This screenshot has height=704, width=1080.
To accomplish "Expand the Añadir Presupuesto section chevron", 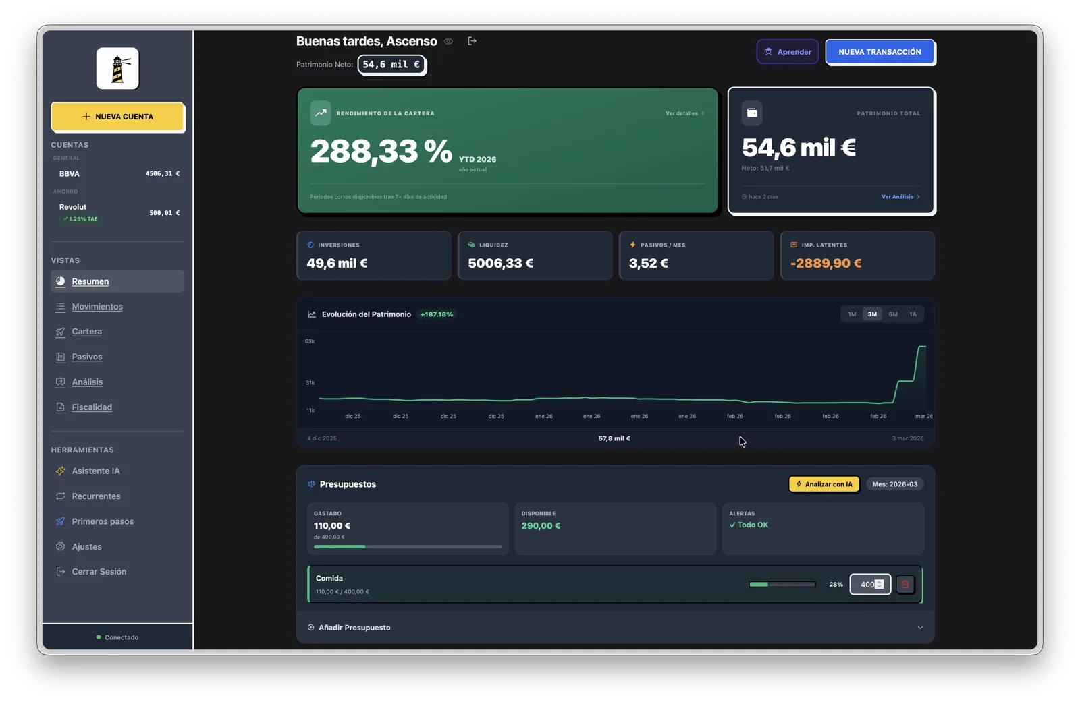I will point(920,628).
